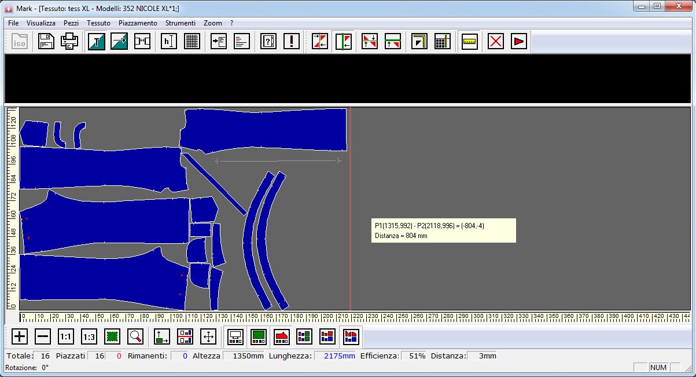This screenshot has width=696, height=377.
Task: Click the green dashed area zoom icon
Action: pyautogui.click(x=112, y=336)
